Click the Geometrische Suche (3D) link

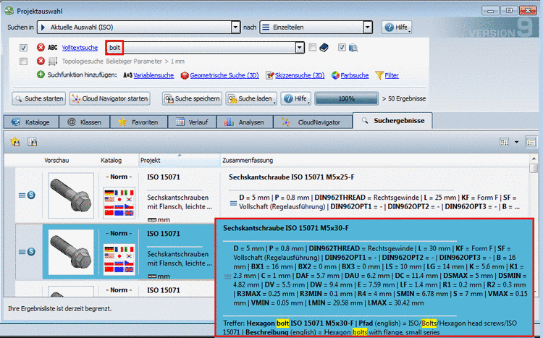click(224, 75)
